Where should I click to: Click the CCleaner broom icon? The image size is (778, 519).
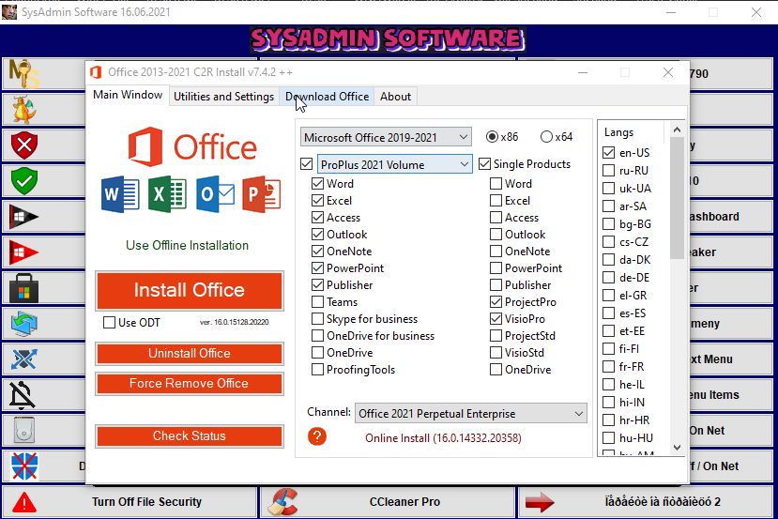[282, 502]
